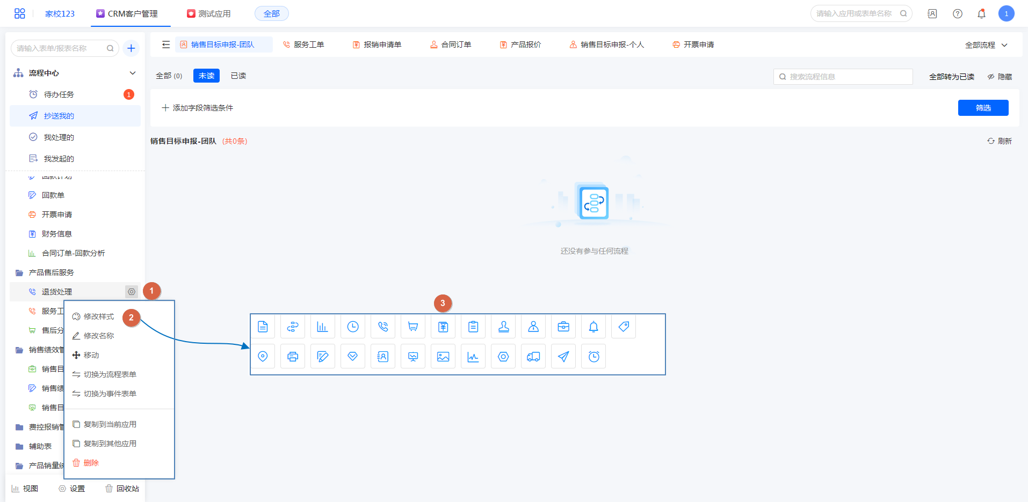Select 修改名称 in the context menu

[x=99, y=336]
